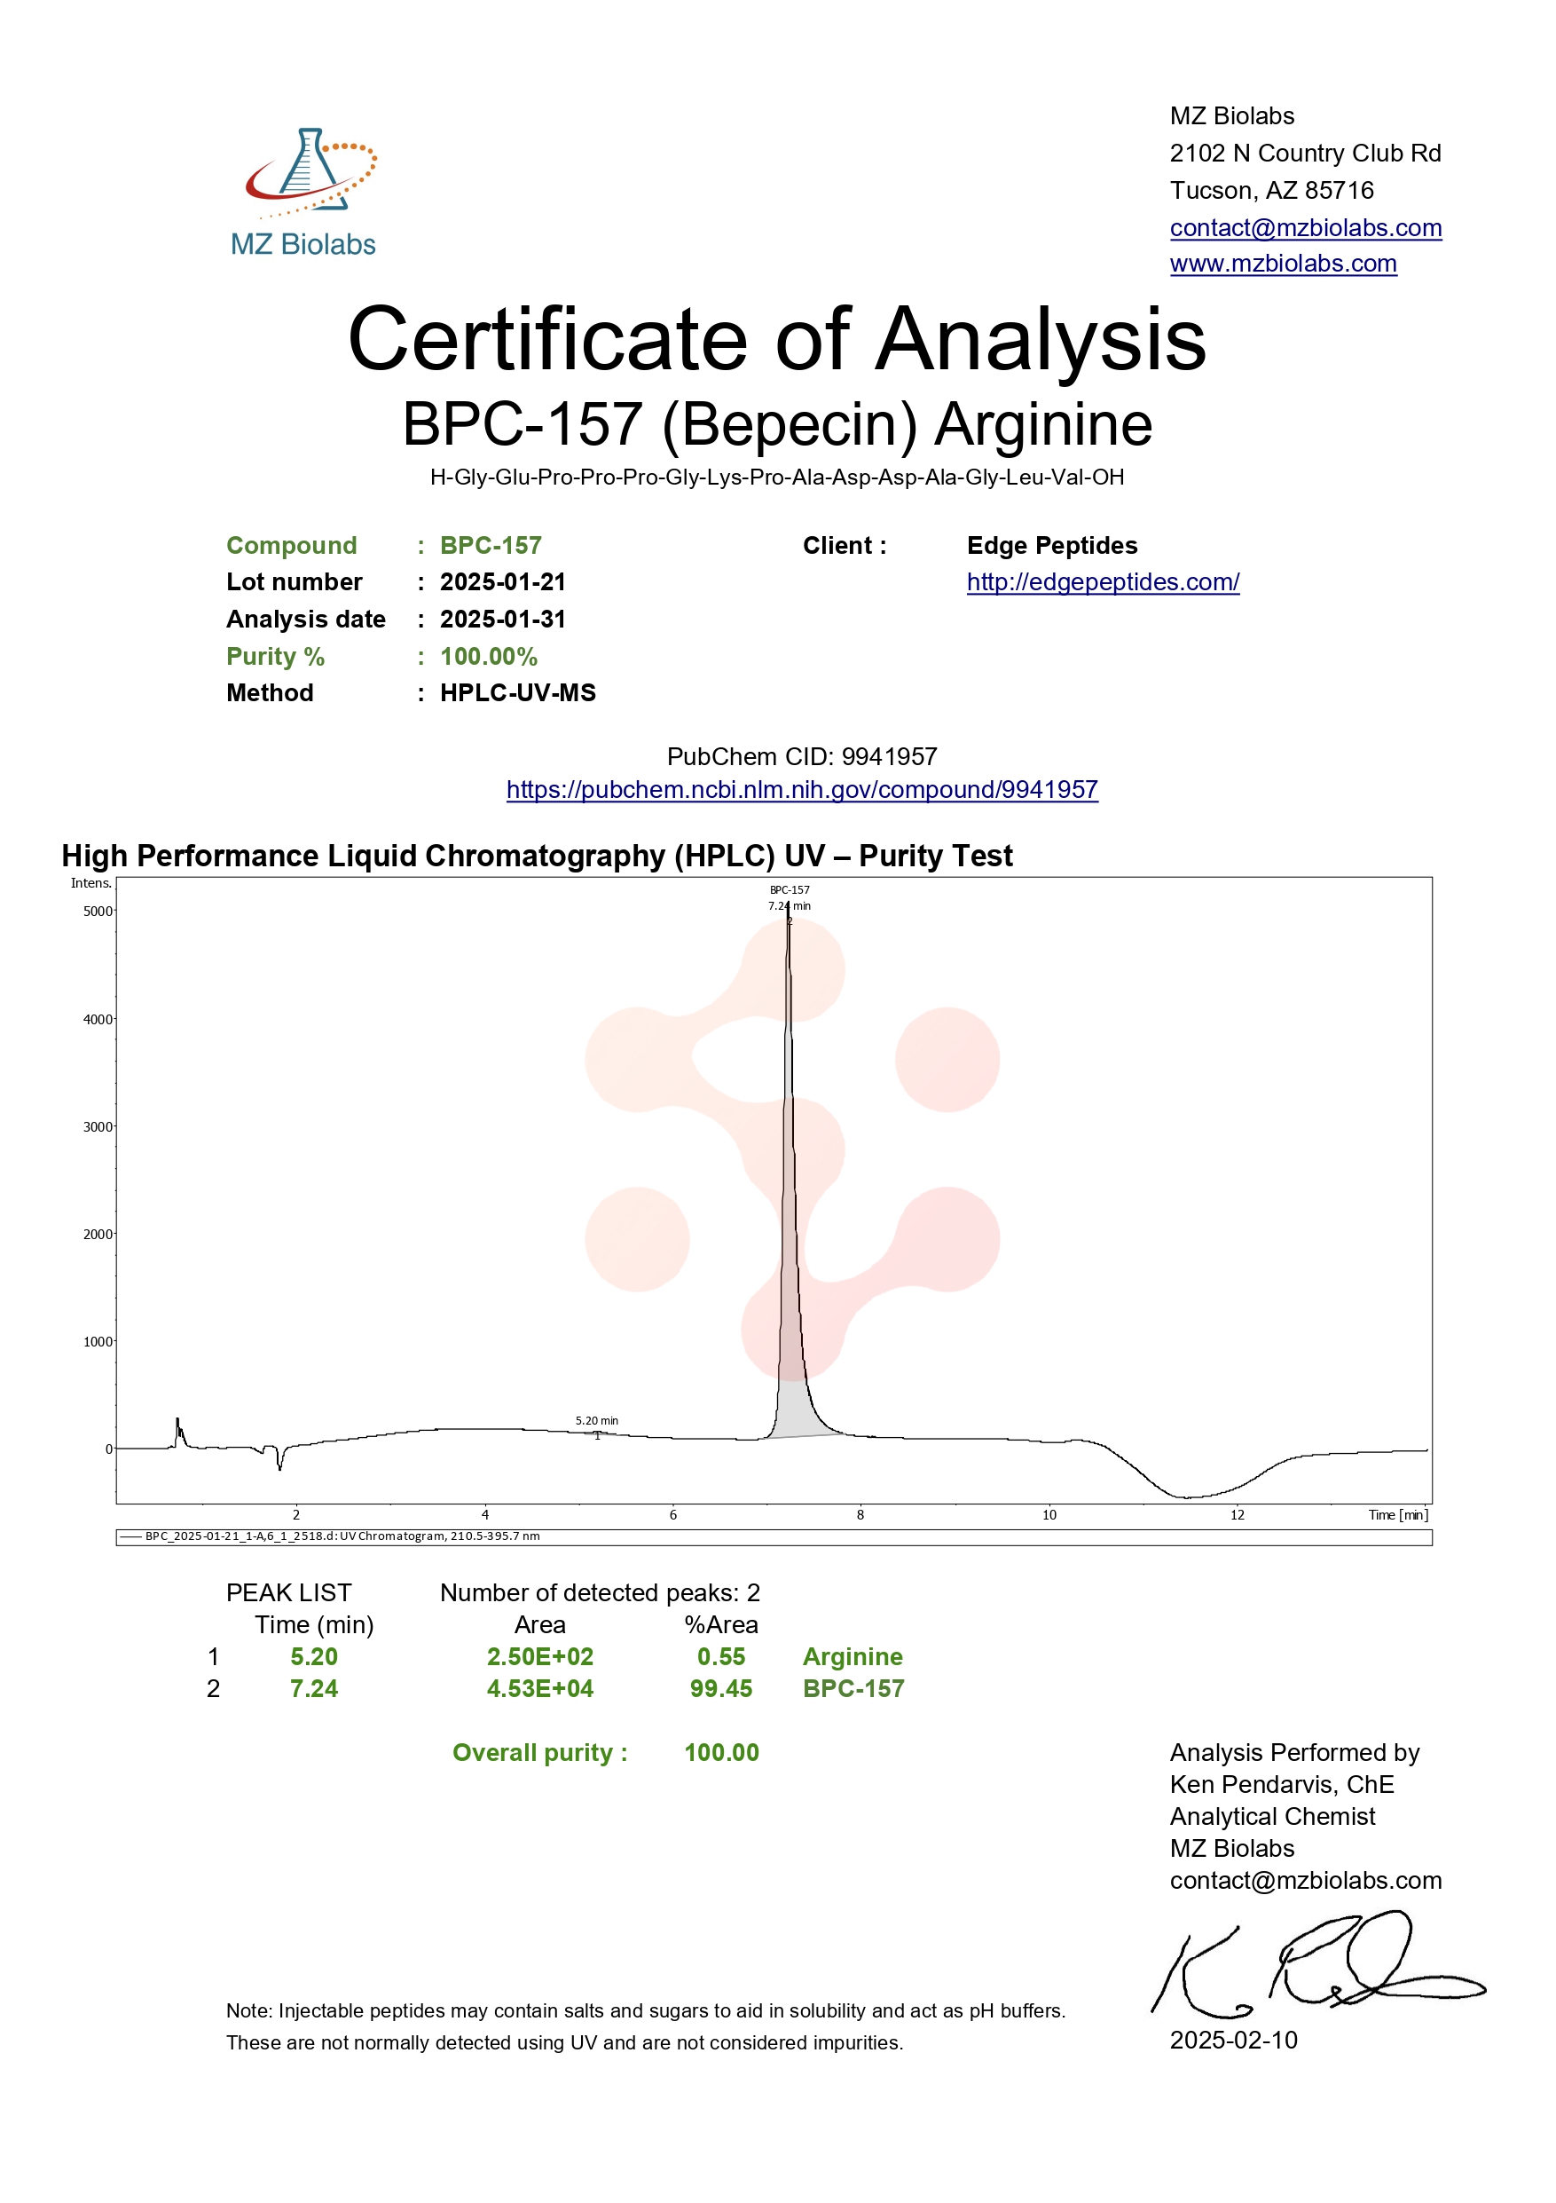Select the PubChem CID 9941957 text

(803, 757)
